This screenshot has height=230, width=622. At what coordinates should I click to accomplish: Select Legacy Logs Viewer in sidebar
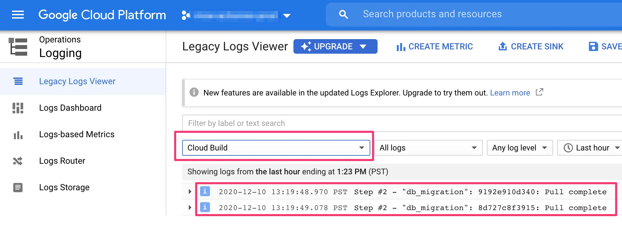(x=77, y=82)
